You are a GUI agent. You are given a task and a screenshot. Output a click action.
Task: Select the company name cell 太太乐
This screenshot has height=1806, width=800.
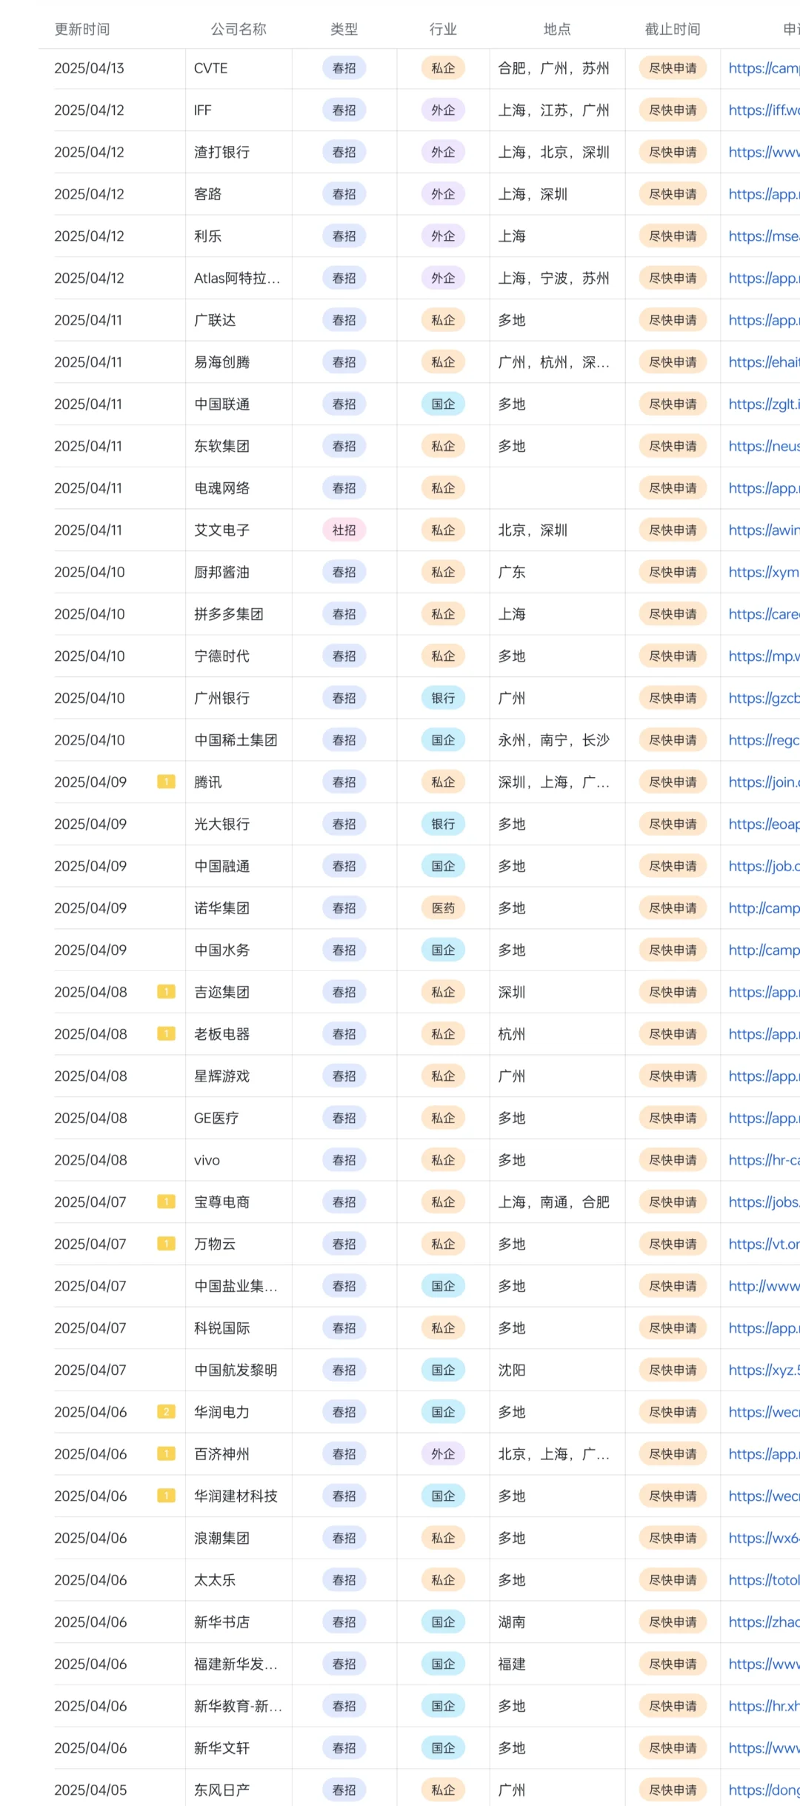(239, 1579)
